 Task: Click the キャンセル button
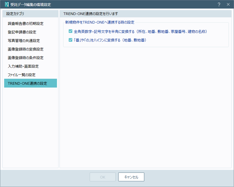click(131, 177)
